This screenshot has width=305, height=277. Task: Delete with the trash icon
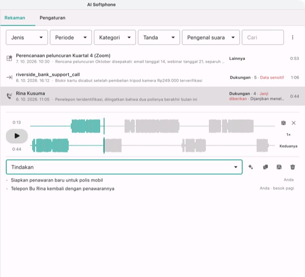[293, 167]
